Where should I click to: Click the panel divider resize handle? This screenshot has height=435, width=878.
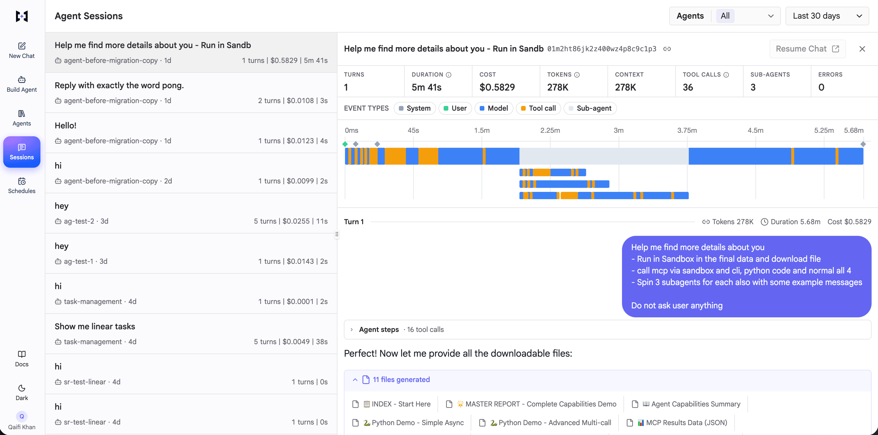pos(337,234)
